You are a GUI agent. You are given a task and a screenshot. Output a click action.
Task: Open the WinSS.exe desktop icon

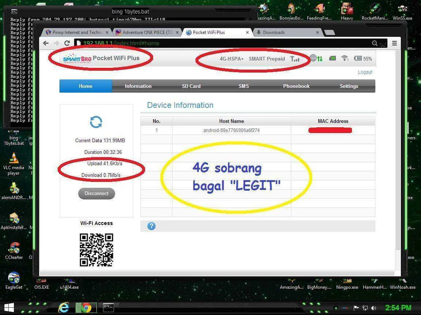[x=402, y=11]
